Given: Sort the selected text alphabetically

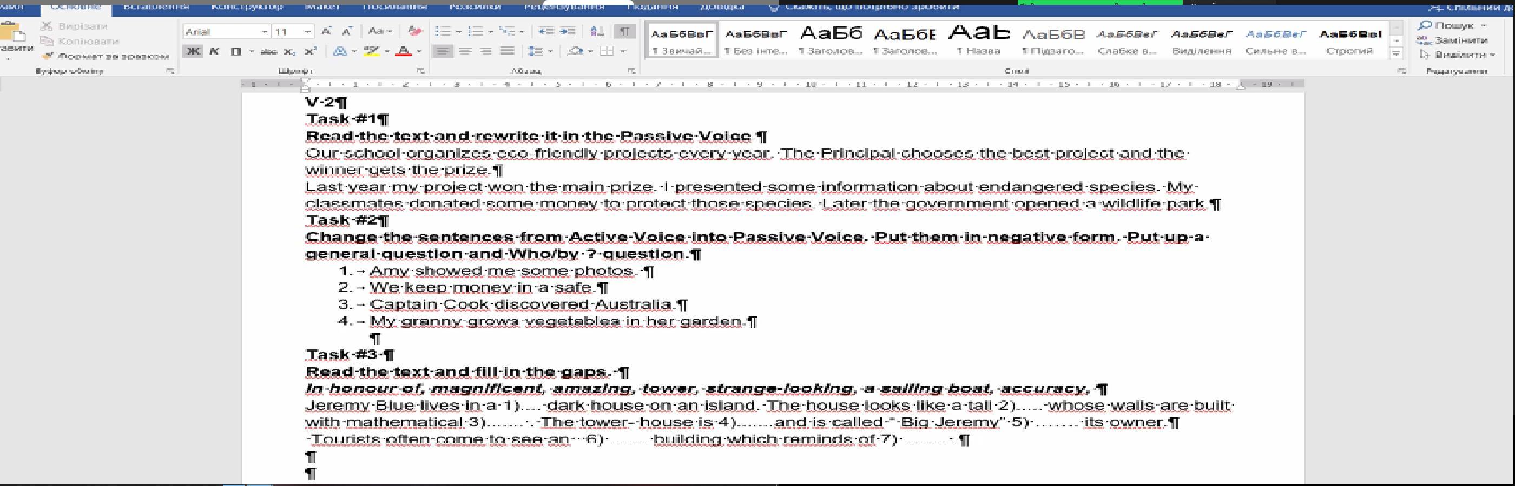Looking at the screenshot, I should click(x=597, y=31).
